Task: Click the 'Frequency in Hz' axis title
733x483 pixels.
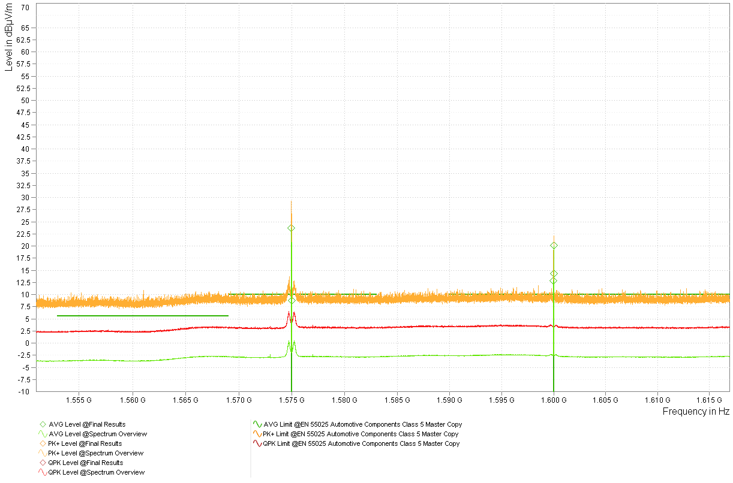Action: [695, 412]
